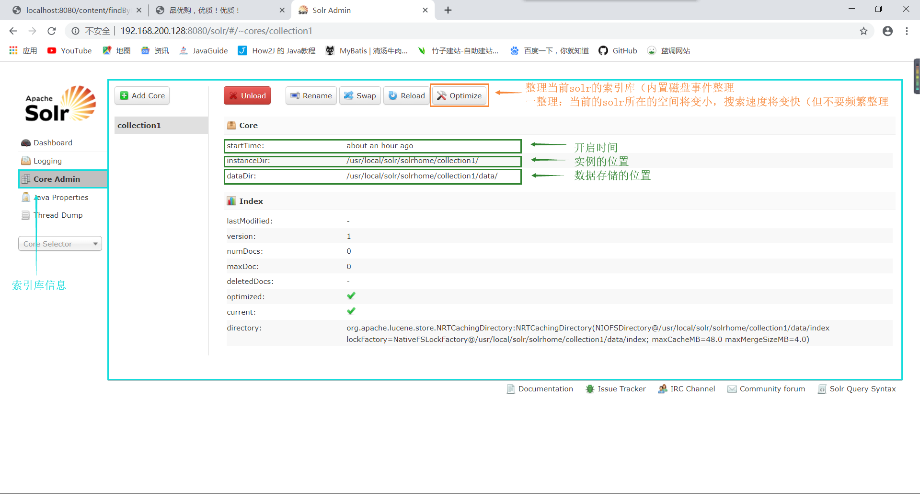Open the Logging section

46,161
